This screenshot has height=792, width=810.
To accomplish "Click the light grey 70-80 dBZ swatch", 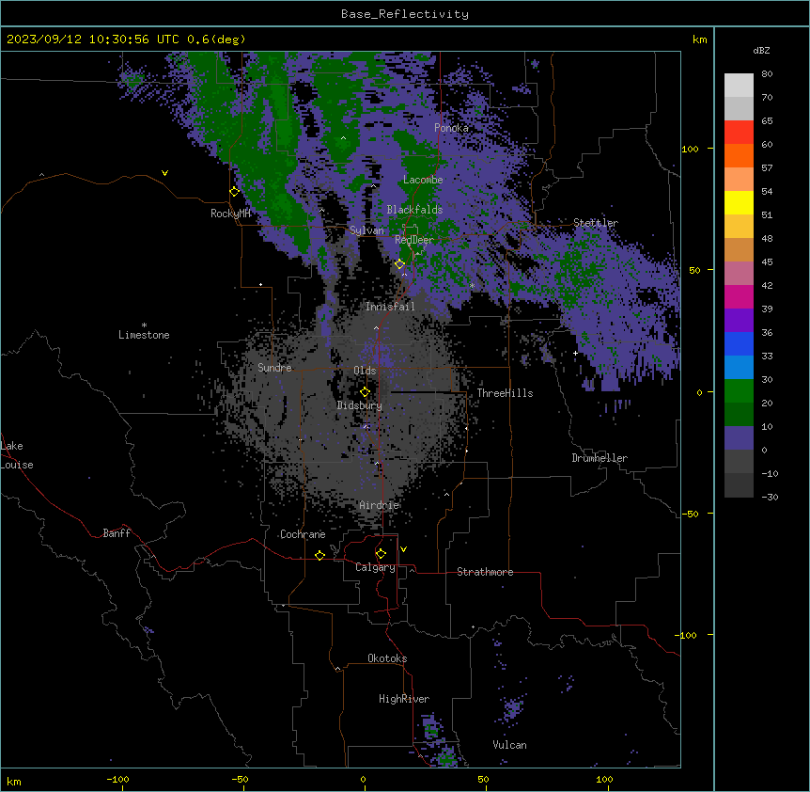I will (739, 86).
